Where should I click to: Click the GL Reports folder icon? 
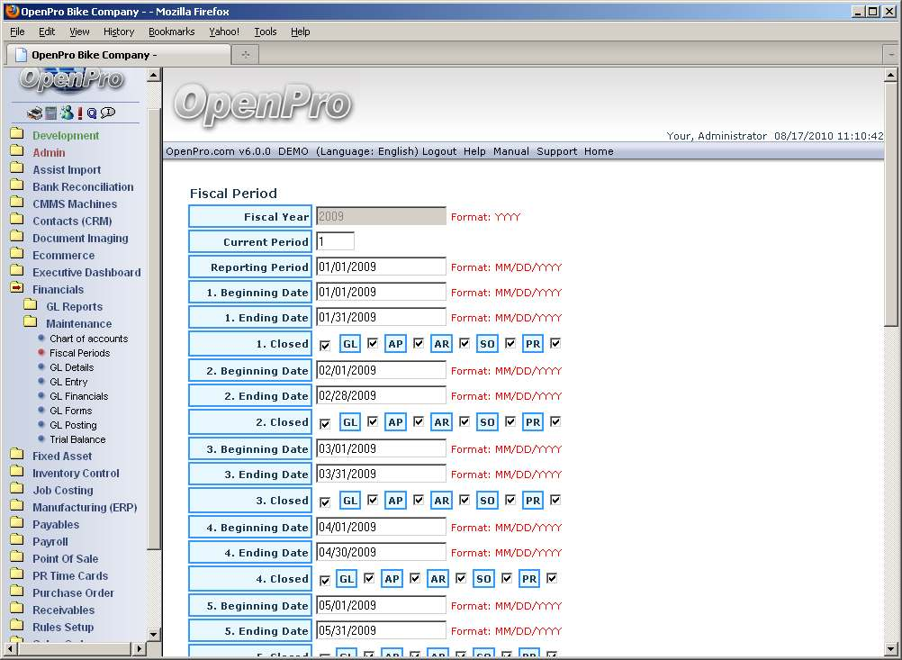click(31, 306)
